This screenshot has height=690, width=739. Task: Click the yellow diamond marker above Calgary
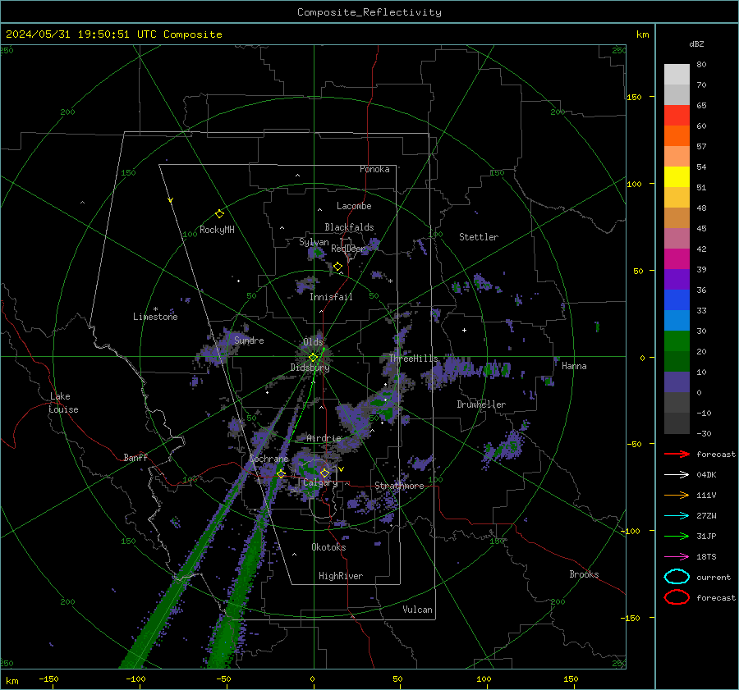point(324,473)
